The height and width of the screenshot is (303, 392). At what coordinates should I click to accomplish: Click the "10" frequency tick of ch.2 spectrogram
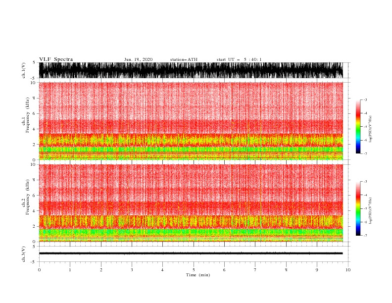(x=33, y=164)
